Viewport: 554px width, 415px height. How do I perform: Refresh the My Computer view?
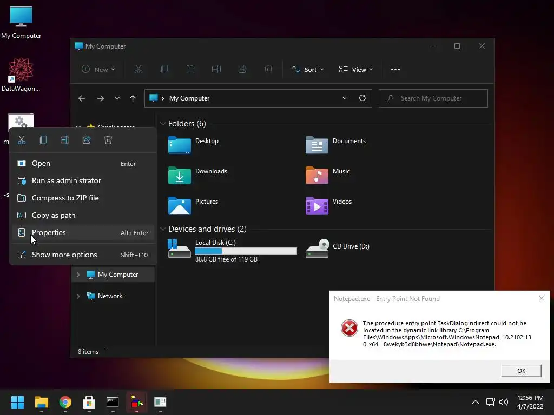(362, 98)
